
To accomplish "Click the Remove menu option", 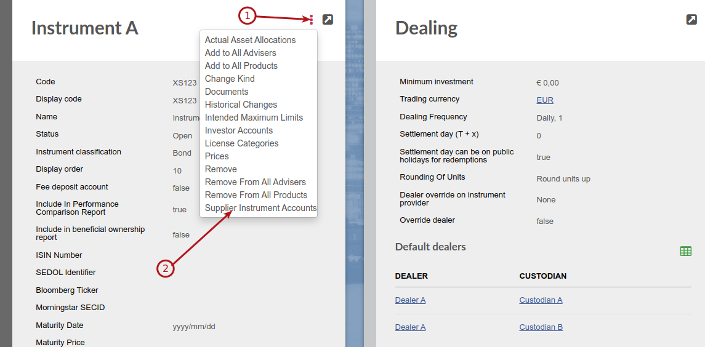I will tap(221, 169).
